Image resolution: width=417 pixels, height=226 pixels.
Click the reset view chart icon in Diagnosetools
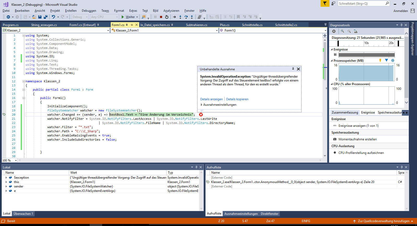click(x=356, y=31)
